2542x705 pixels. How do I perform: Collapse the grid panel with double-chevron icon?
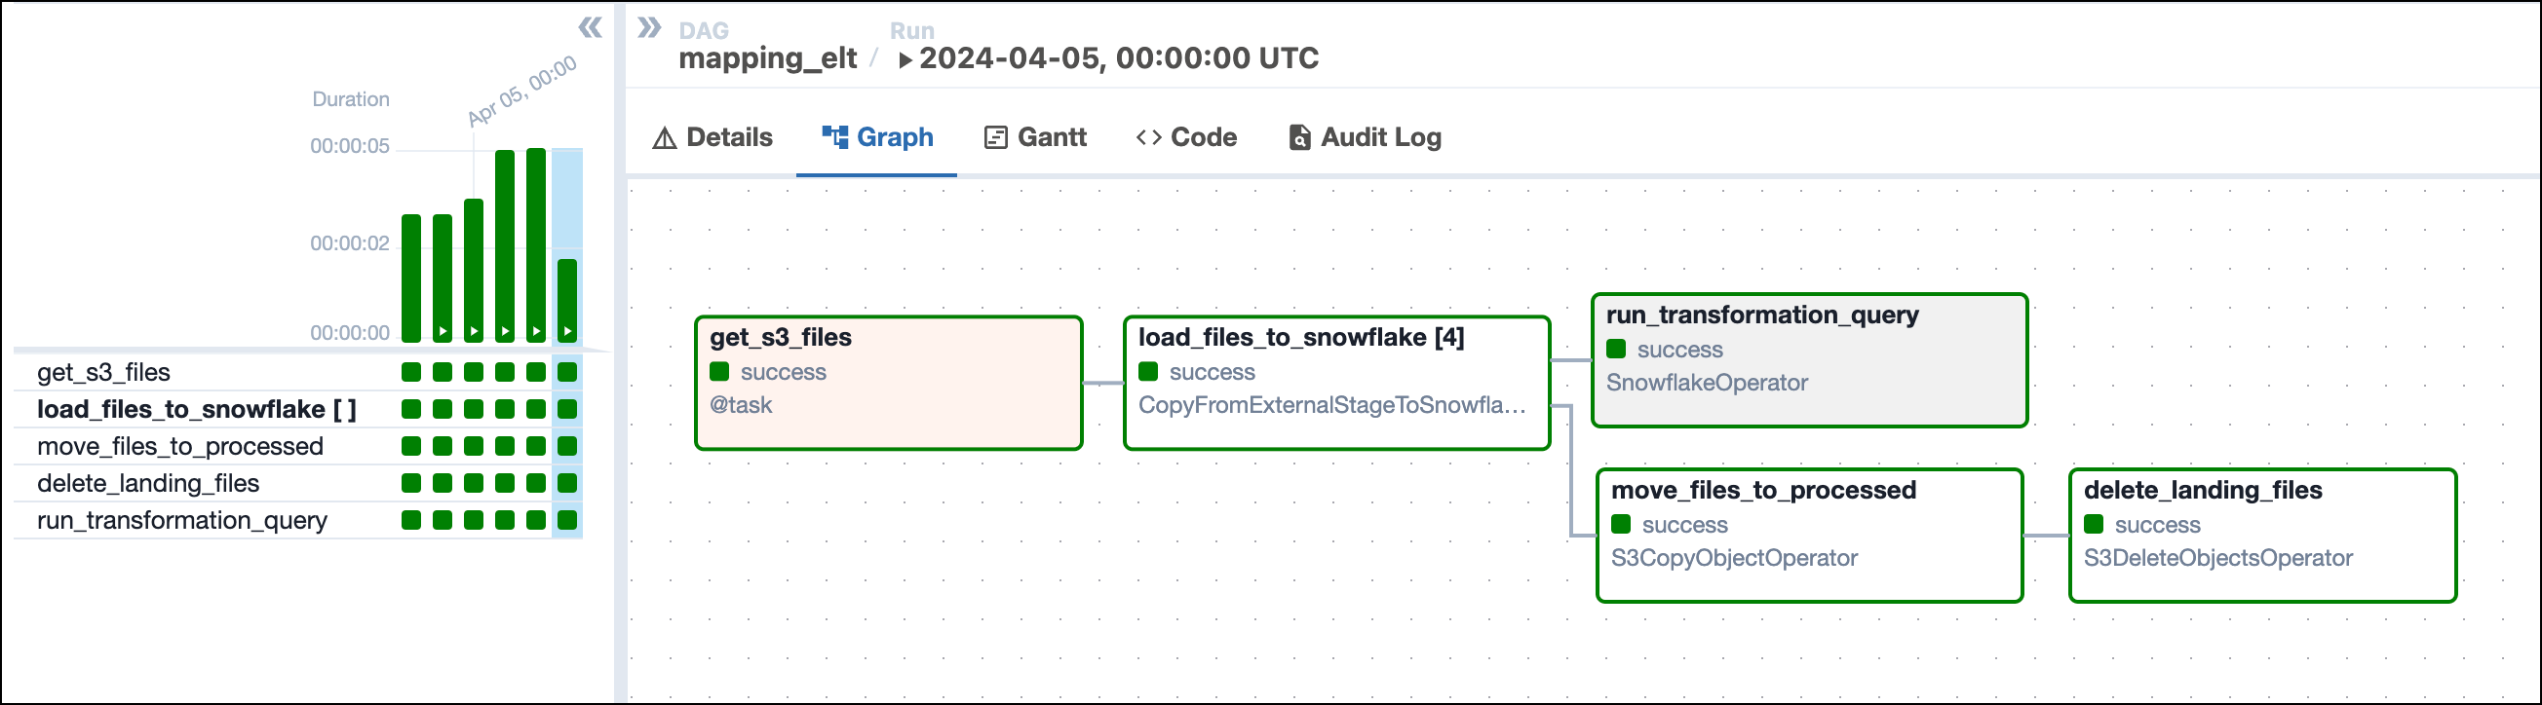point(589,27)
